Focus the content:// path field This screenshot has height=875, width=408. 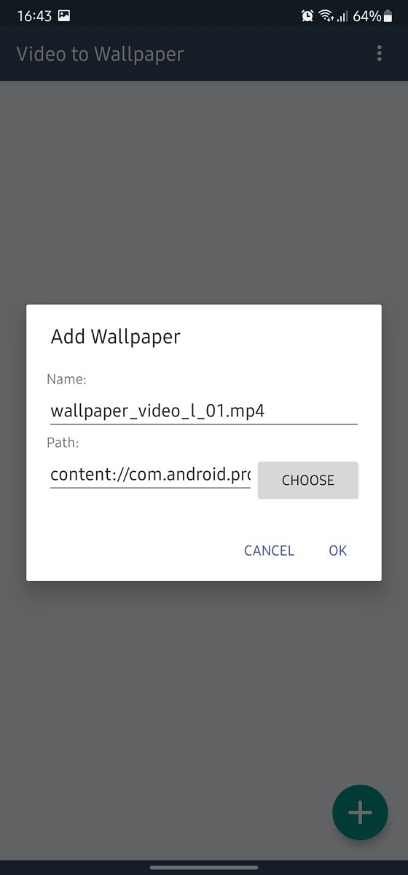click(150, 475)
